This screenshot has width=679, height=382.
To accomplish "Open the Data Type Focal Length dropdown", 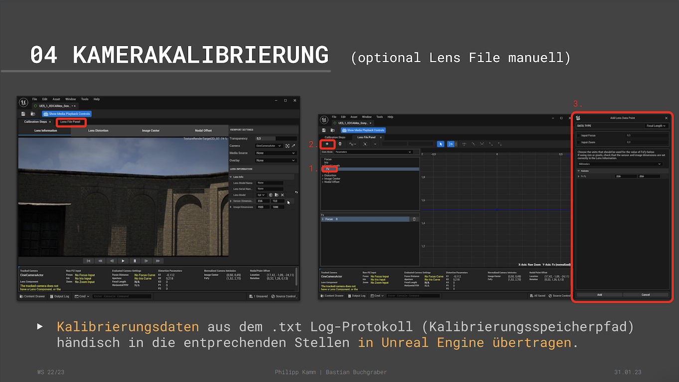I will tap(656, 126).
